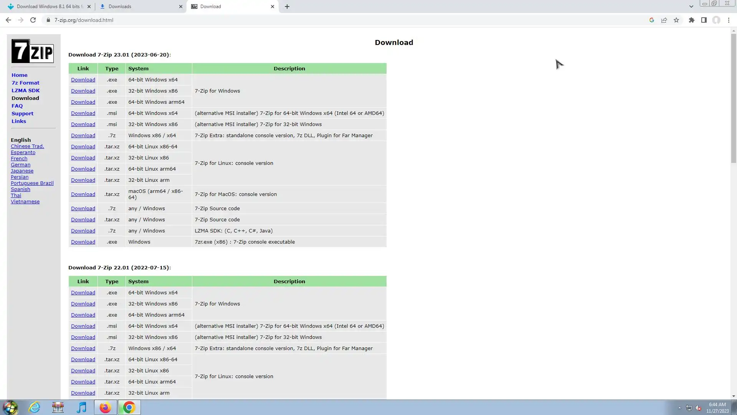Screen dimensions: 737x415
Task: Bookmark this page with star icon
Action: (x=676, y=20)
